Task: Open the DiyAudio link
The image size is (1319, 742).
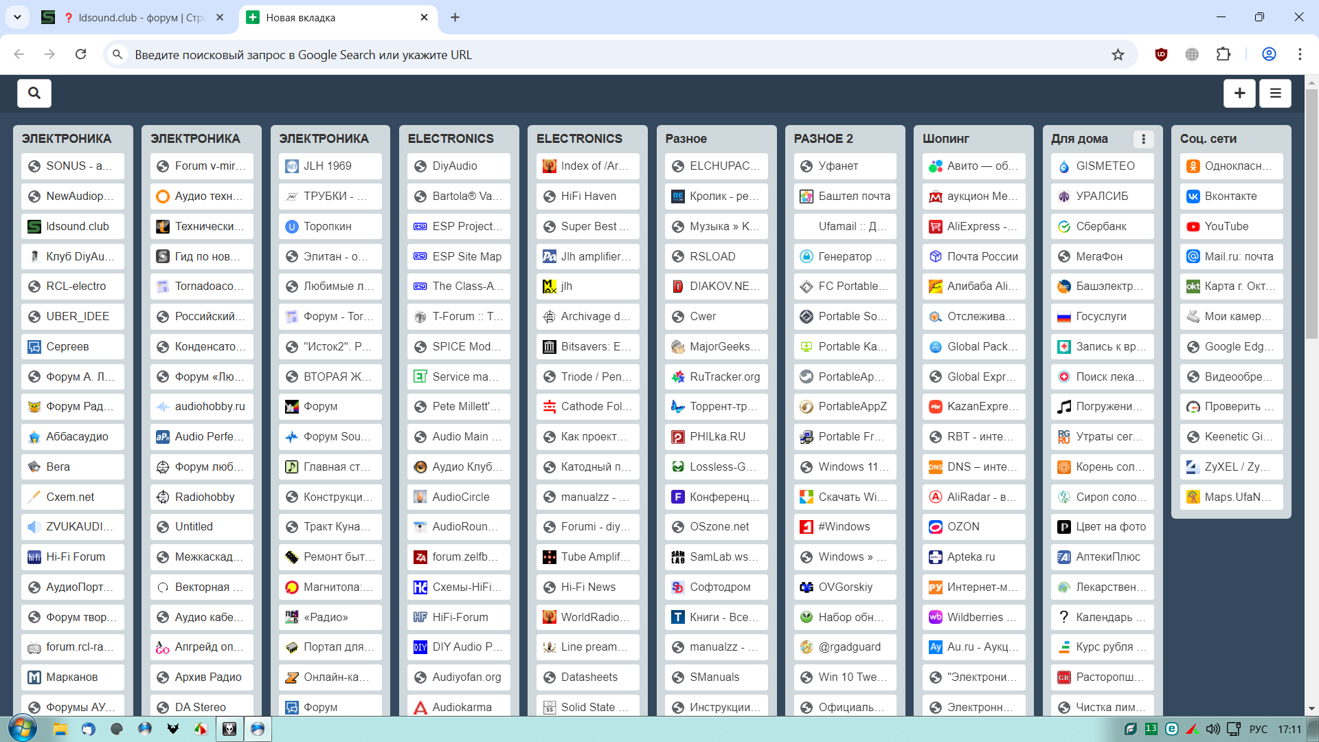Action: click(x=459, y=166)
